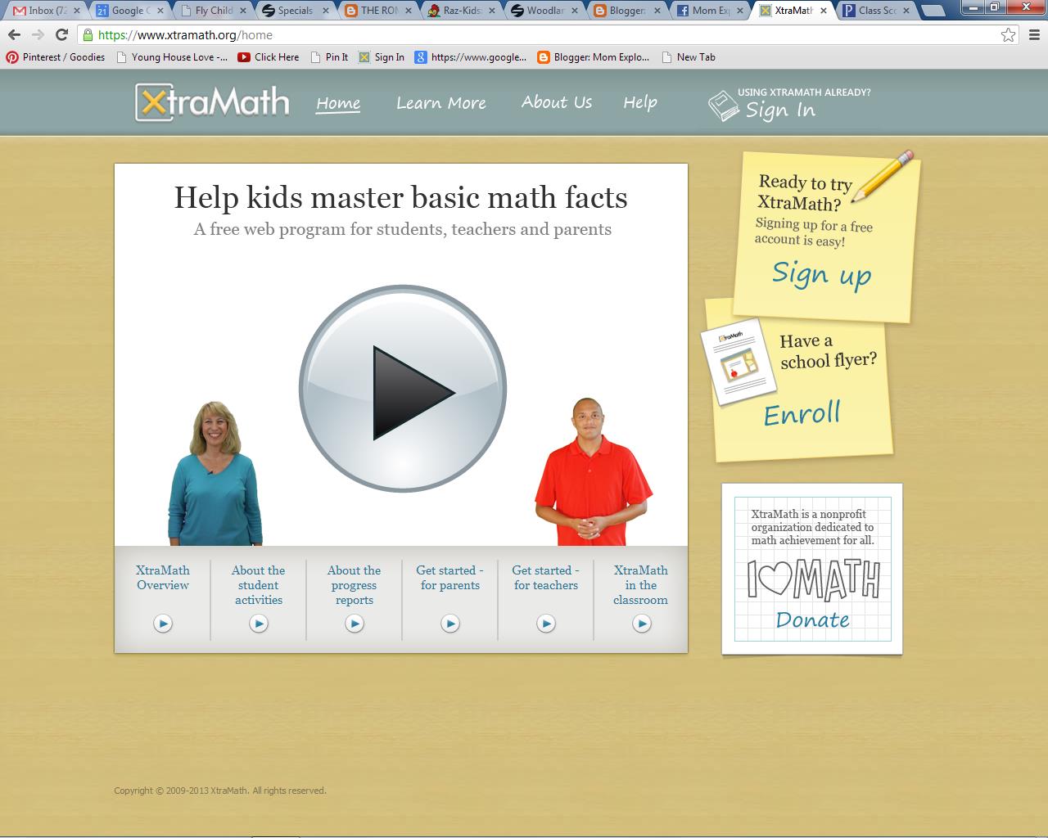This screenshot has height=838, width=1048.
Task: Click About the student activities text
Action: [259, 585]
